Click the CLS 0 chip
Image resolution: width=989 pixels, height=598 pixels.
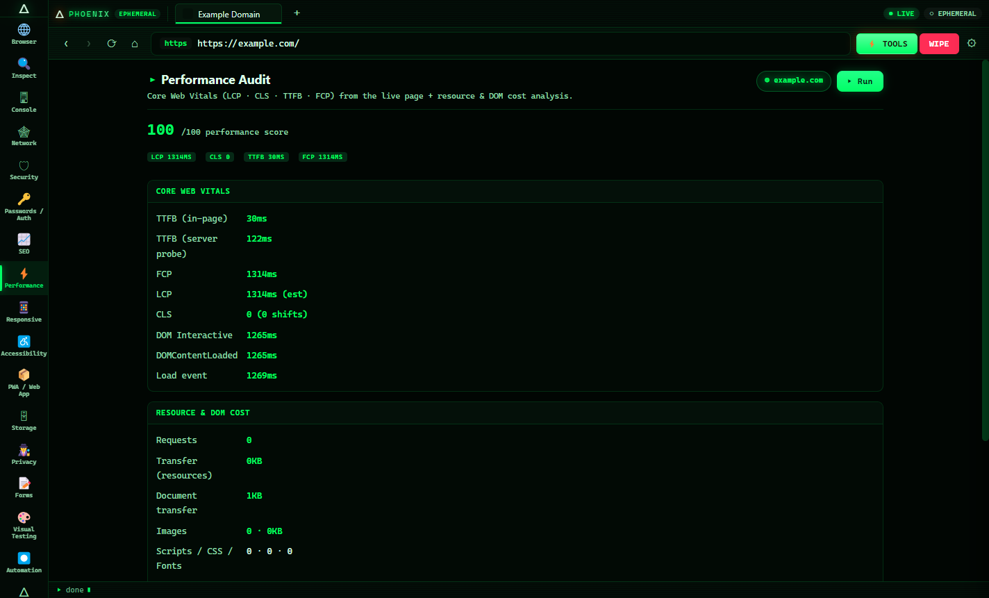click(x=219, y=157)
